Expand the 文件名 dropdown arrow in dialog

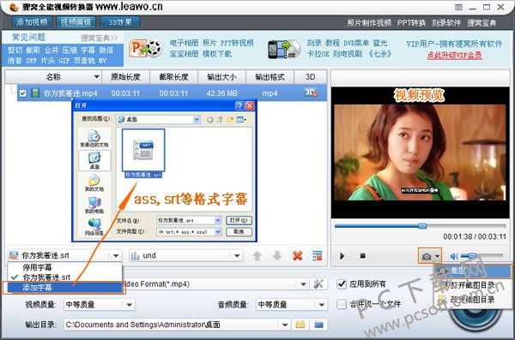click(218, 221)
